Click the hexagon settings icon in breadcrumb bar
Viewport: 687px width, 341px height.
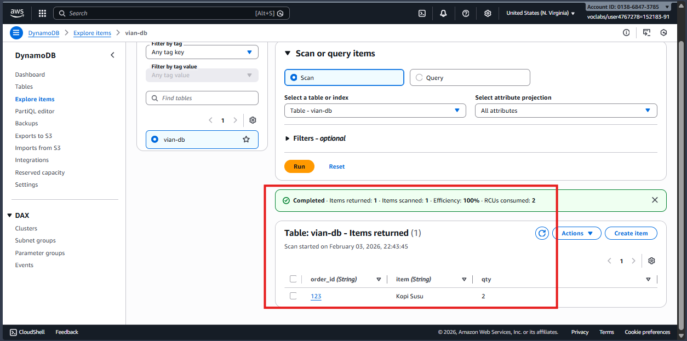point(663,33)
